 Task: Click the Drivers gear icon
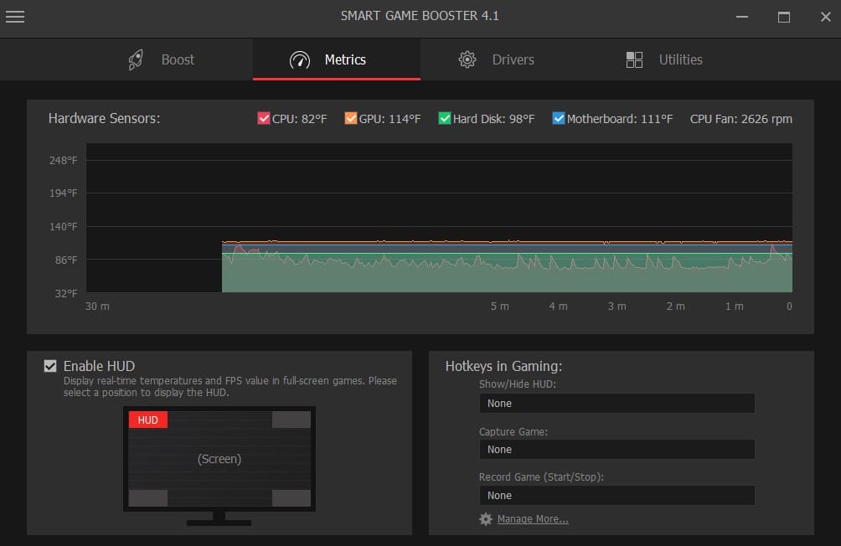point(467,59)
